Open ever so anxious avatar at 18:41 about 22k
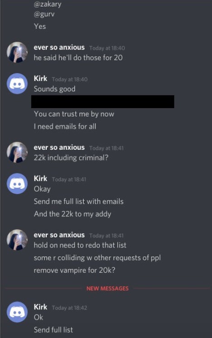This screenshot has width=212, height=338. [17, 152]
